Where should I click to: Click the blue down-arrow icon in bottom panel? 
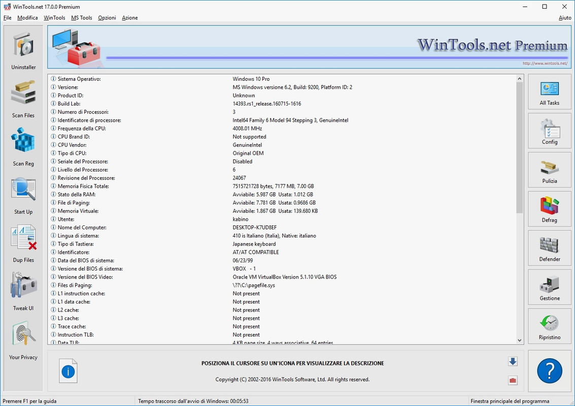(x=513, y=361)
